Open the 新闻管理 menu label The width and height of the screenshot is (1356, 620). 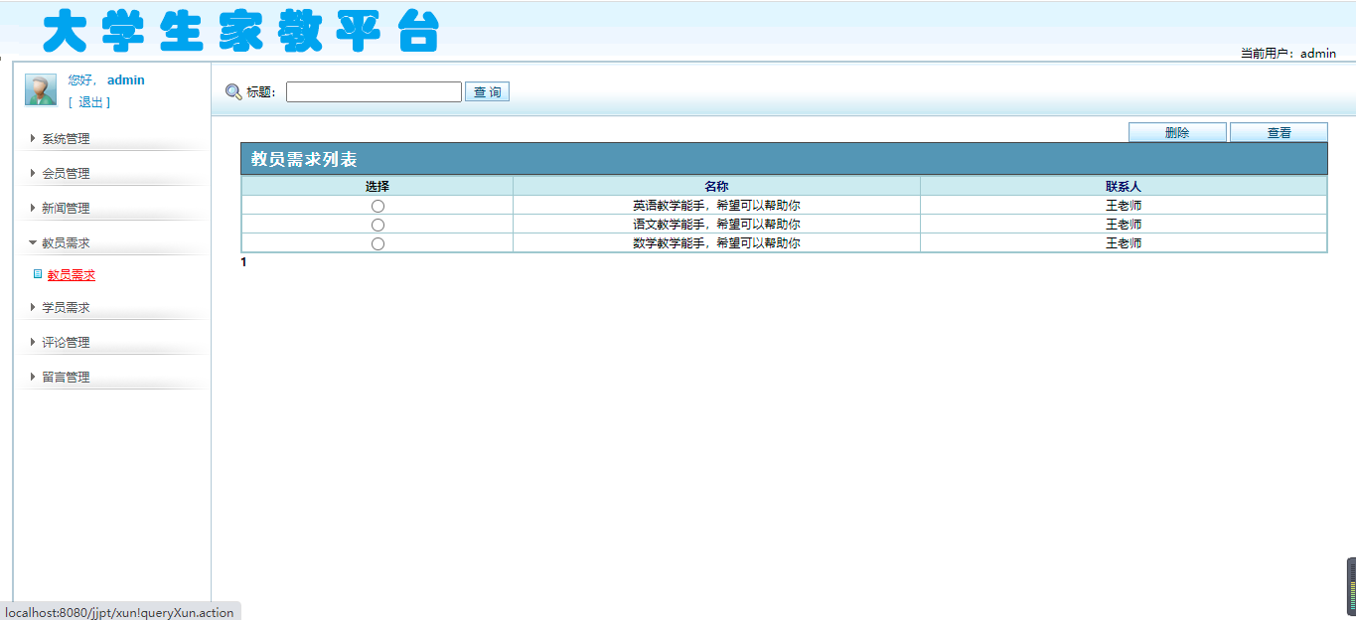[x=66, y=209]
